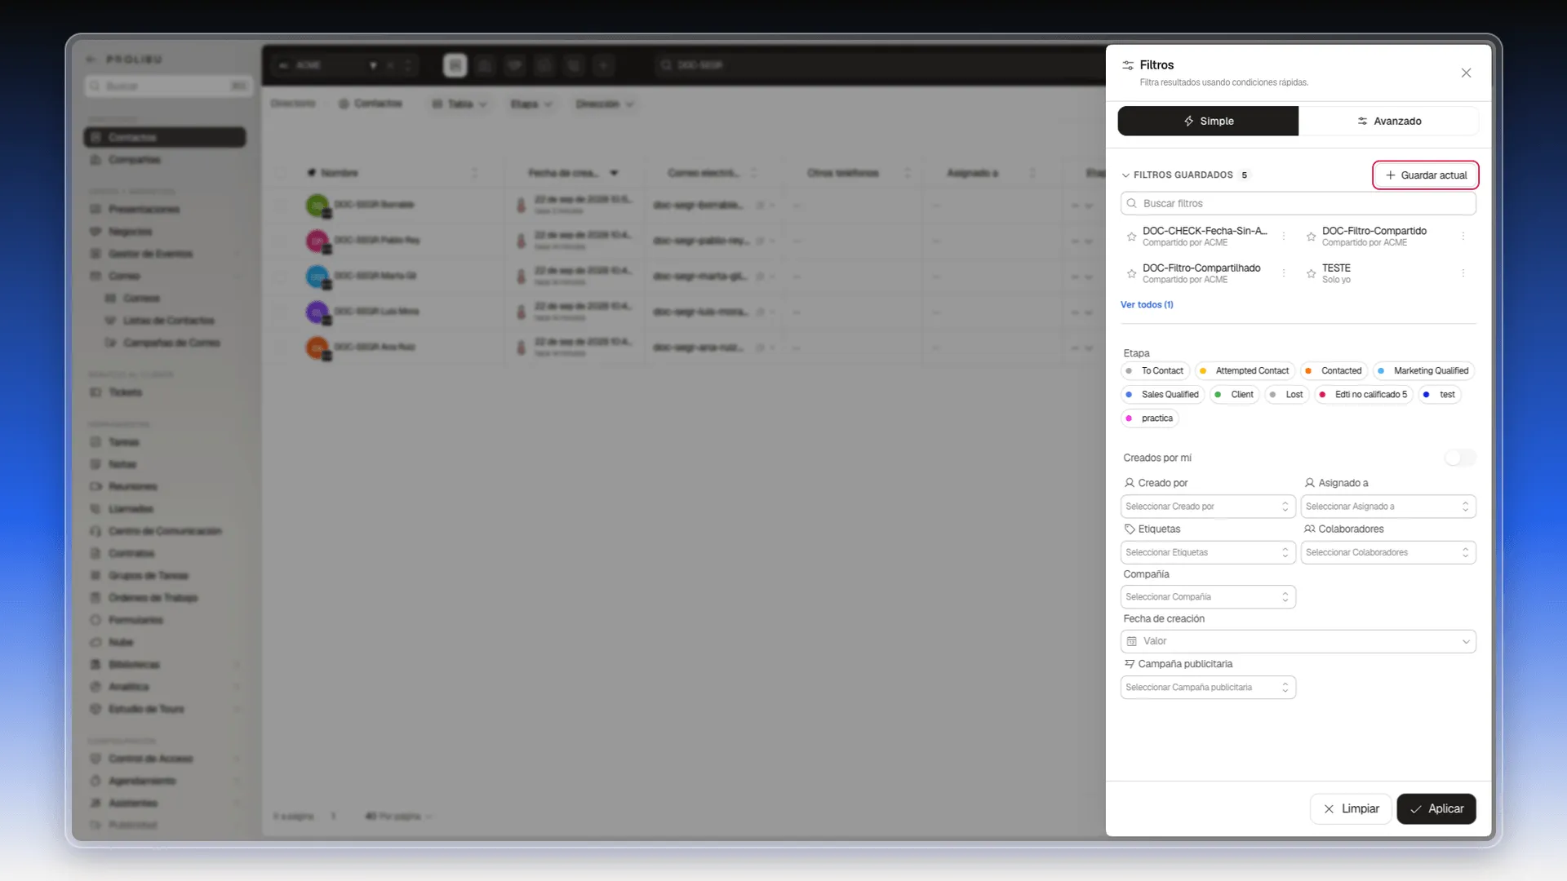Select the practica stage chip
Screen dimensions: 1567x881
(1149, 418)
